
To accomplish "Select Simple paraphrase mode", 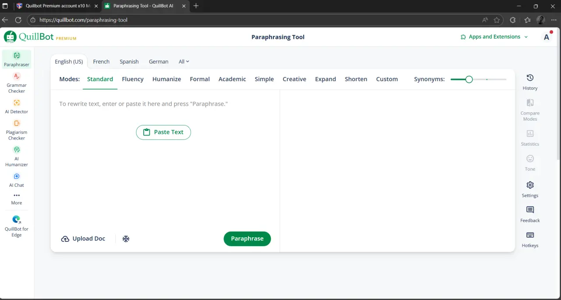I will (264, 79).
